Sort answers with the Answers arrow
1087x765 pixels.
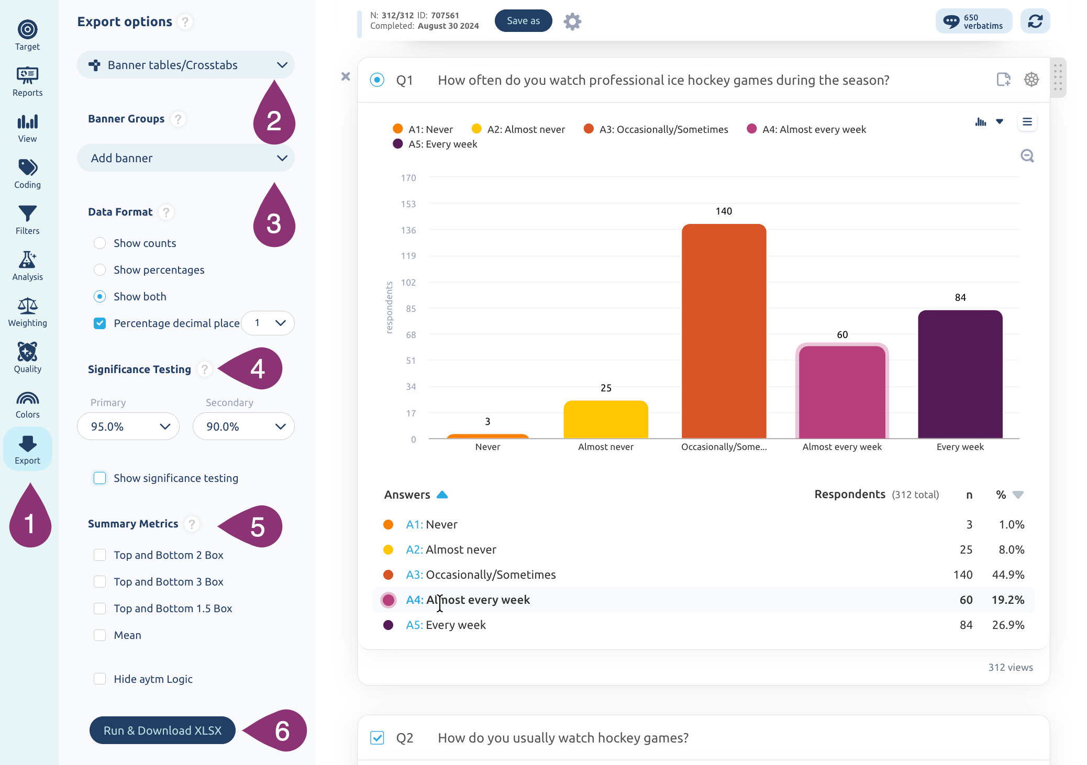[x=442, y=494]
